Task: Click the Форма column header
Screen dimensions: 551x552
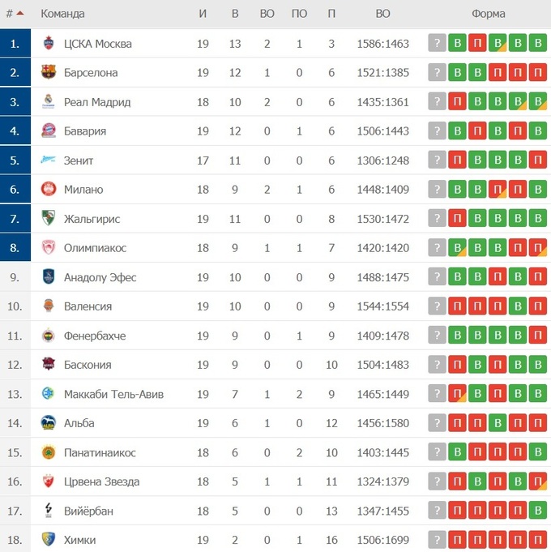Action: point(488,14)
